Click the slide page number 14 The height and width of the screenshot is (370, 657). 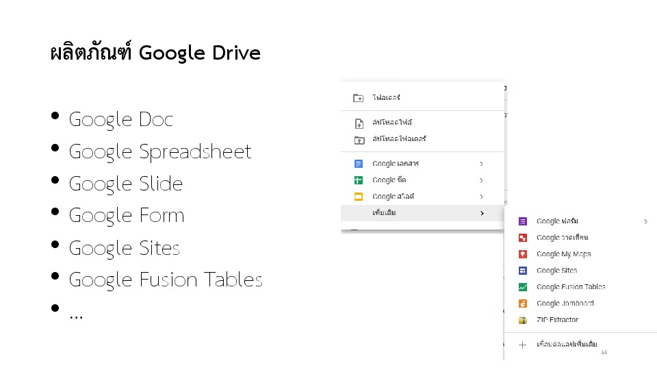click(x=604, y=352)
